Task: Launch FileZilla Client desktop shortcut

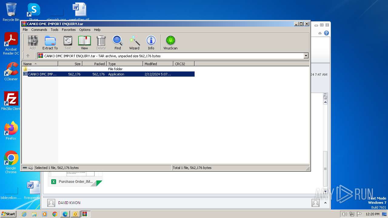Action: pyautogui.click(x=11, y=101)
